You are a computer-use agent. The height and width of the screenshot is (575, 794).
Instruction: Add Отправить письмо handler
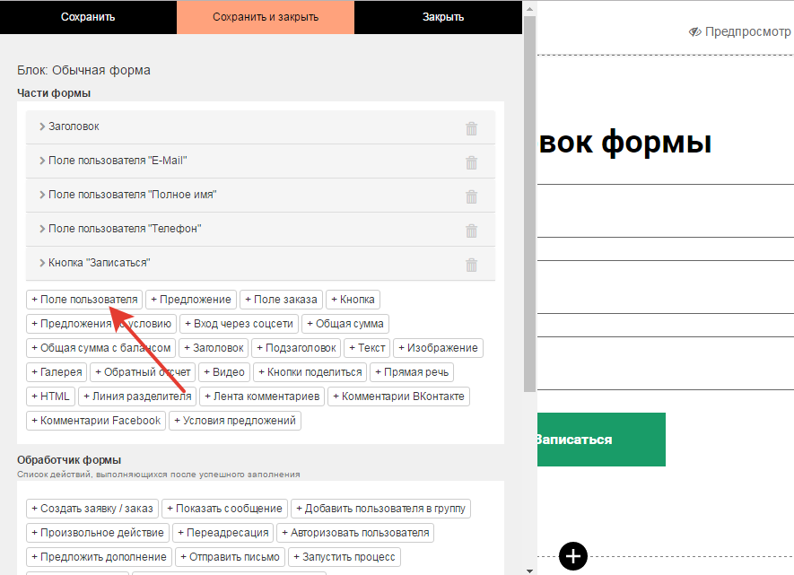point(230,557)
